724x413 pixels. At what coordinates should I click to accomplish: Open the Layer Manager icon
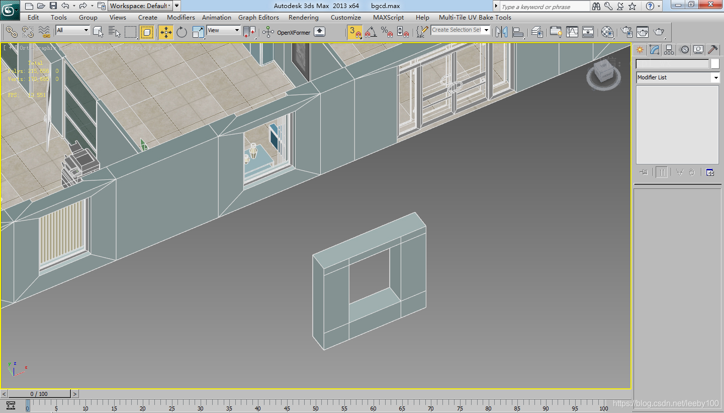(537, 32)
